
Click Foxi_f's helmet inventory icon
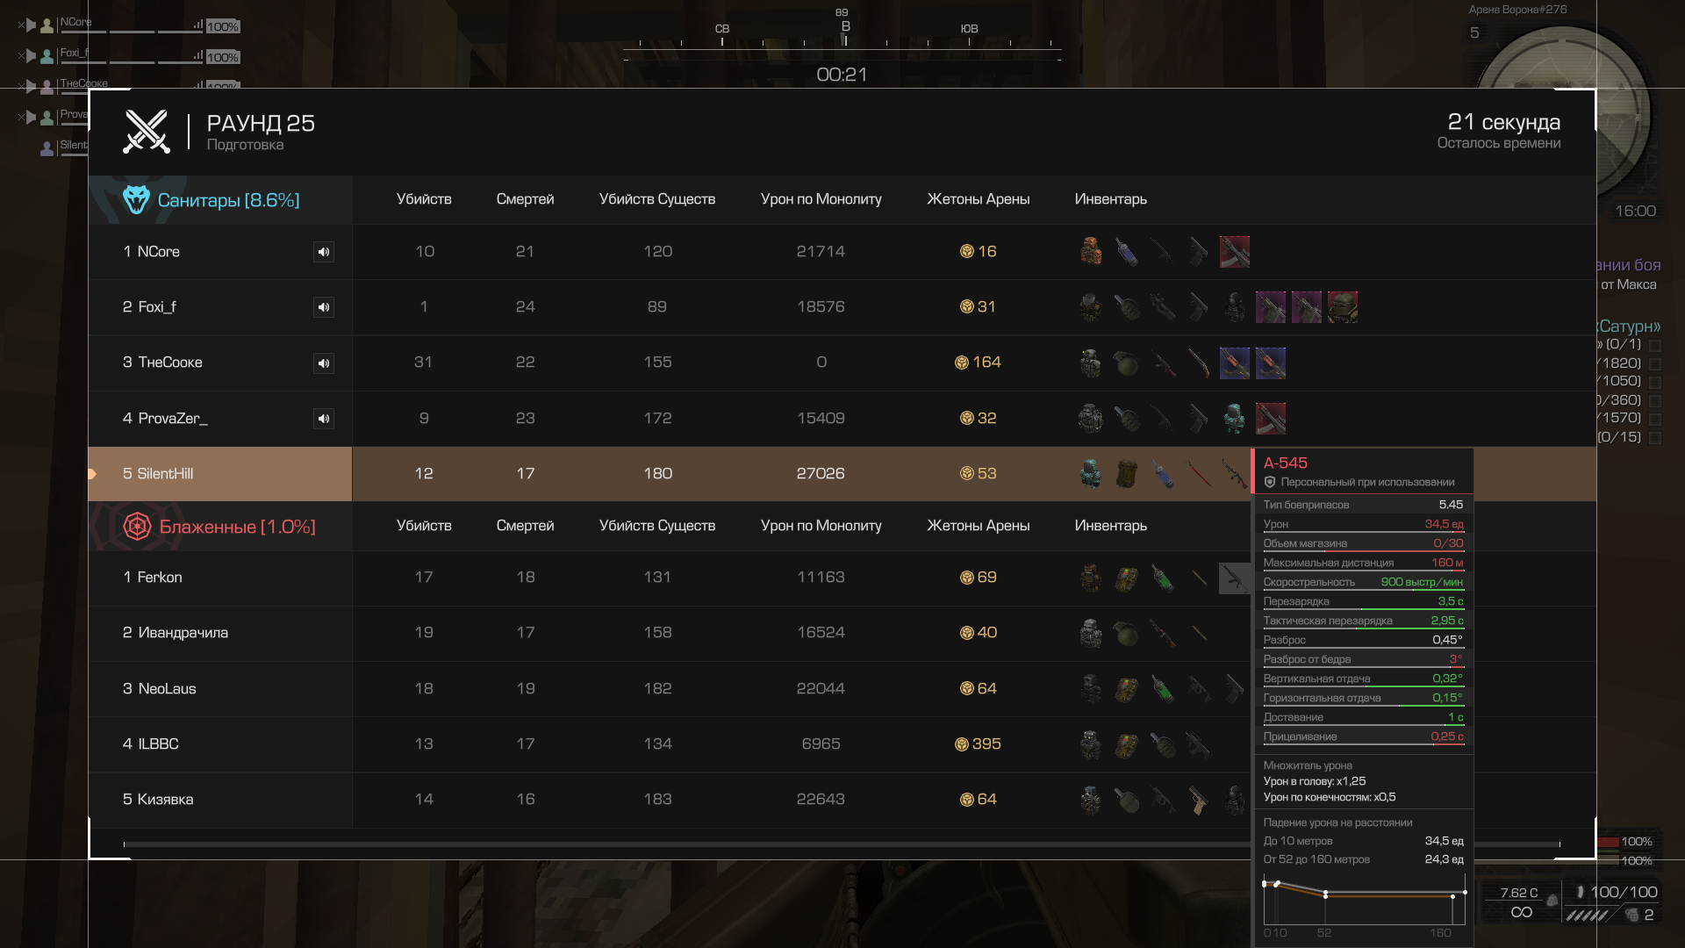point(1342,307)
